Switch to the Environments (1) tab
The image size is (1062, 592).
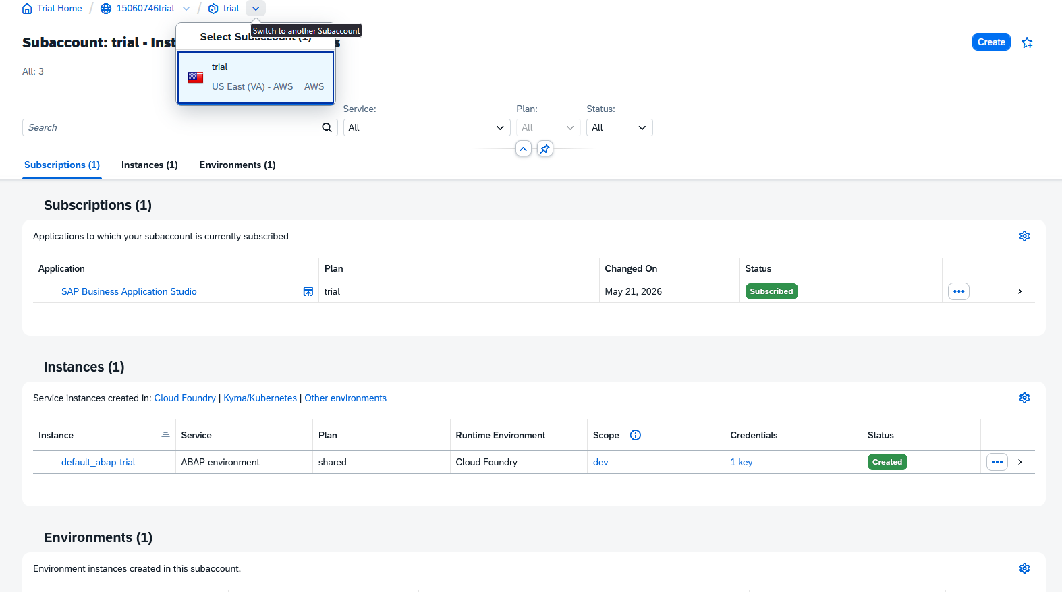(x=237, y=165)
